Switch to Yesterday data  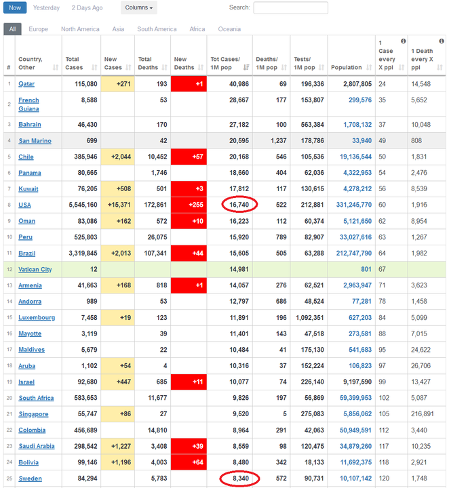[x=46, y=7]
